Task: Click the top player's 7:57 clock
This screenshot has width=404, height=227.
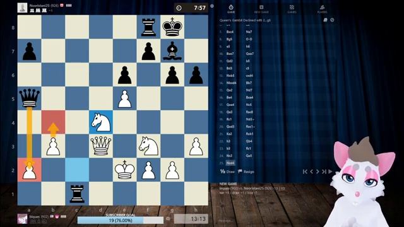Action: (191, 8)
